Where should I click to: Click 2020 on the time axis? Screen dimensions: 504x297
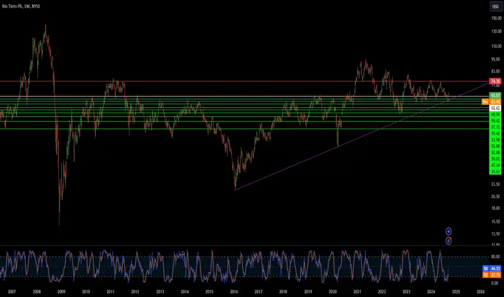click(x=333, y=292)
